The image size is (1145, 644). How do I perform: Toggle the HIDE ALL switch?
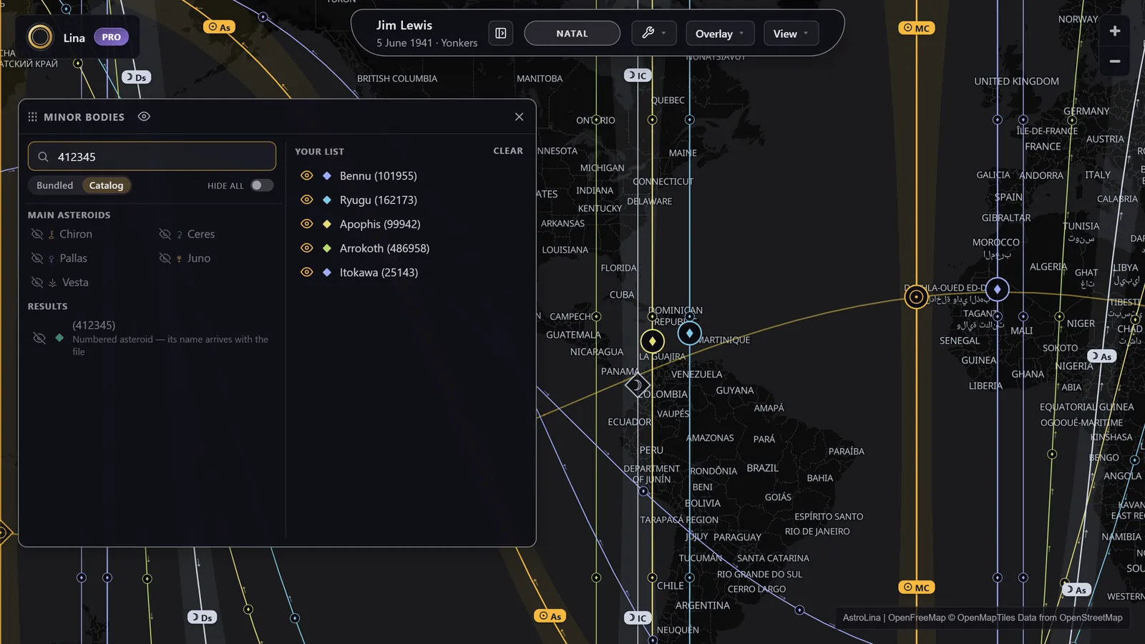tap(261, 185)
